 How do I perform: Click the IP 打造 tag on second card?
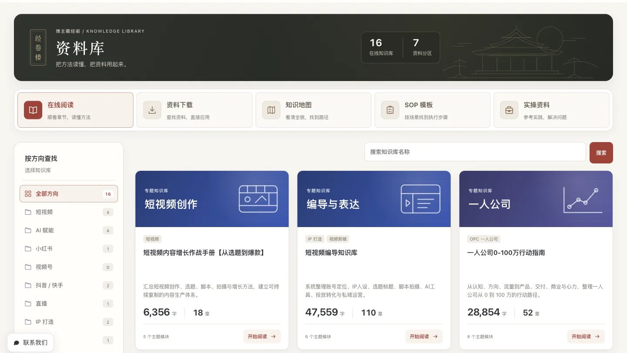click(x=315, y=239)
